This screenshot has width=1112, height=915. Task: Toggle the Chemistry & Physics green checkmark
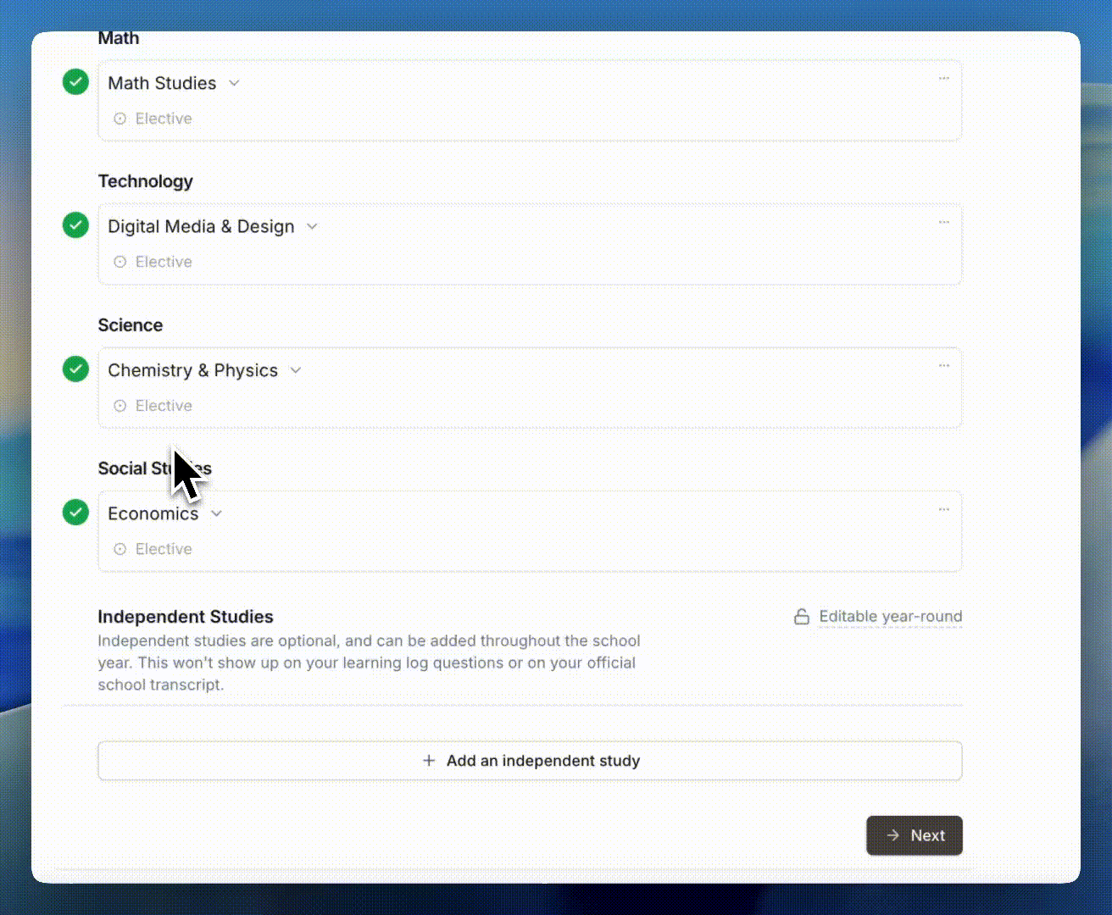click(76, 369)
